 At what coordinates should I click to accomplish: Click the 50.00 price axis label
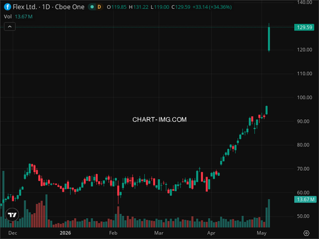[x=303, y=217]
